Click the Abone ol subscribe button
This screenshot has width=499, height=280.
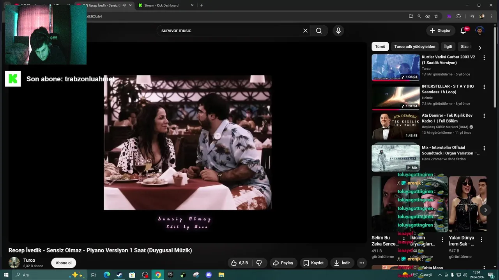tap(64, 263)
